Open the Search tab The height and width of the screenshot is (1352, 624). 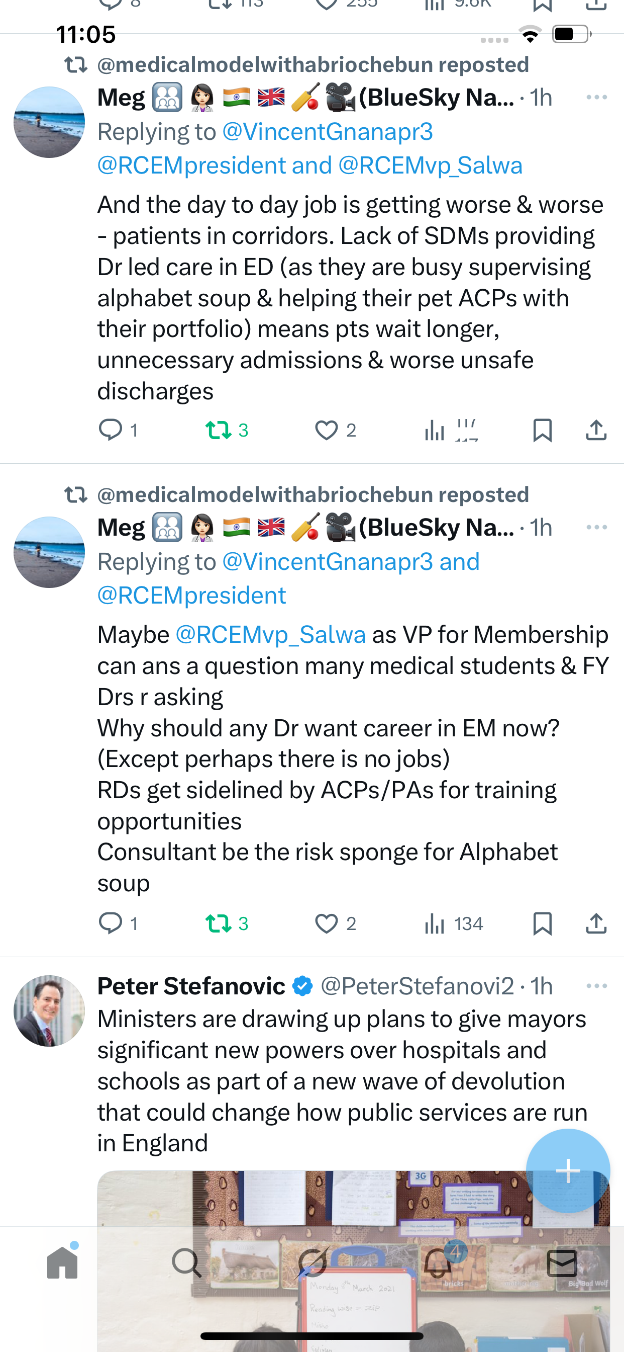pyautogui.click(x=187, y=1263)
